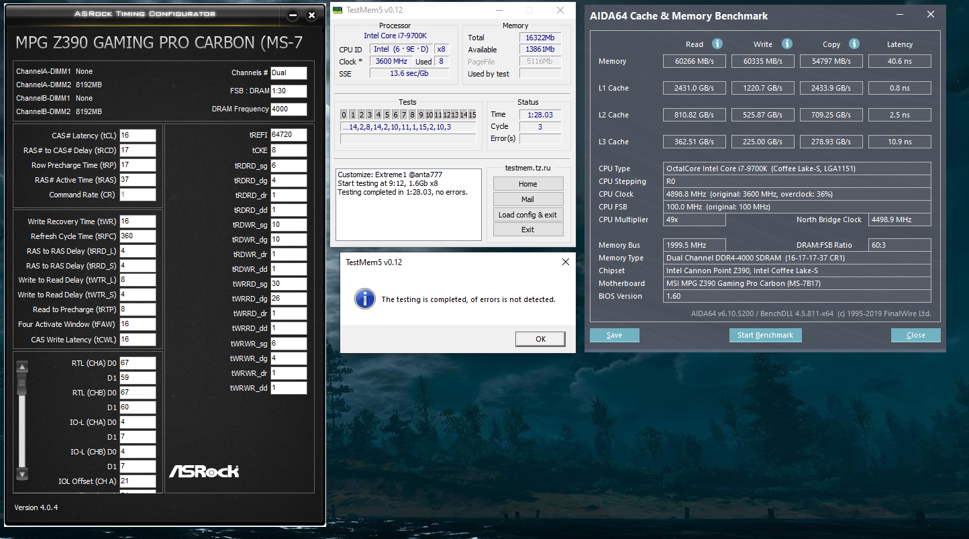Click the Four Activate Window (tFAW) field

tap(137, 324)
